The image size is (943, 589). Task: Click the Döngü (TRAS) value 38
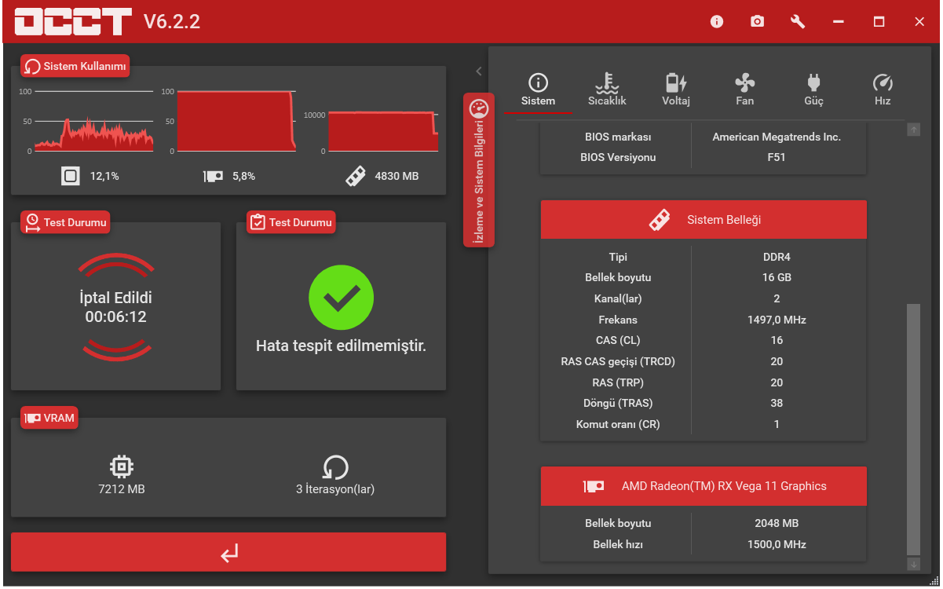(x=777, y=403)
